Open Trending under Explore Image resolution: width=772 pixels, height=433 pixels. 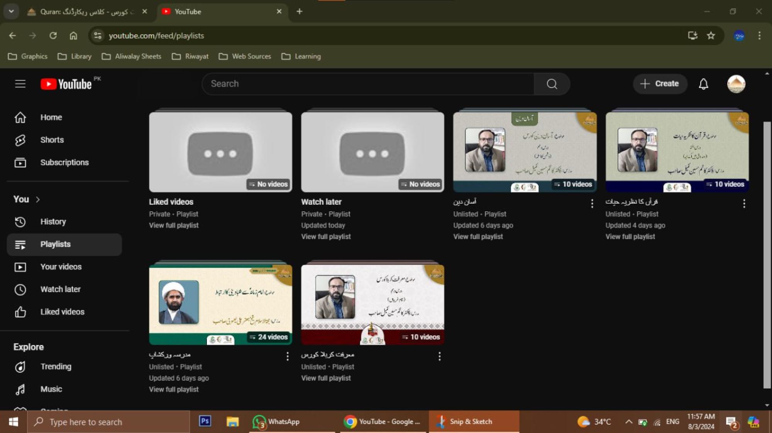[x=56, y=367]
